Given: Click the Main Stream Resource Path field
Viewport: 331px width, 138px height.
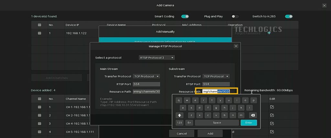Looking at the screenshot, I should click(146, 91).
